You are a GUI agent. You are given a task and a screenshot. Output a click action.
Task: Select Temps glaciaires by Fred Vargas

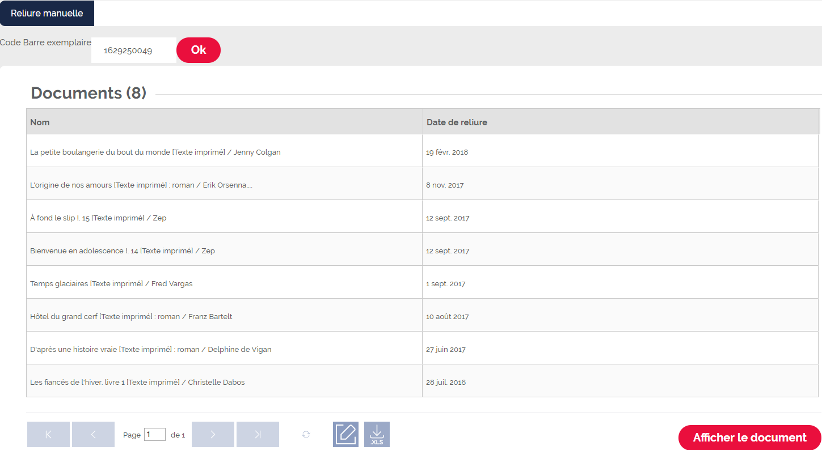422,283
